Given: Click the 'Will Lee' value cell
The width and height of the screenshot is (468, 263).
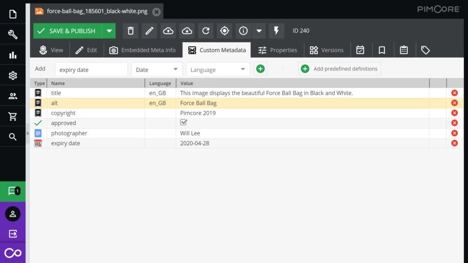Looking at the screenshot, I should pos(303,133).
